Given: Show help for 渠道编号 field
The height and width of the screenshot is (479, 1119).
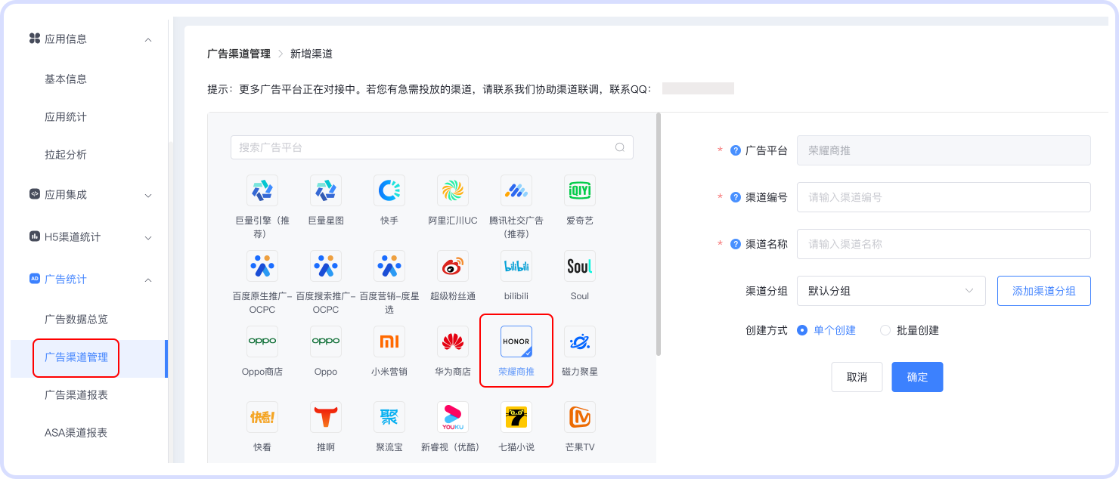Looking at the screenshot, I should (x=735, y=197).
